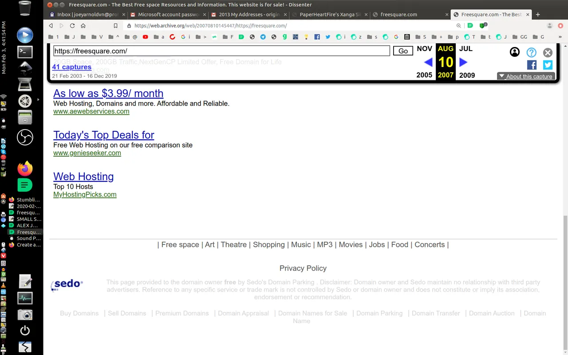The image size is (568, 355).
Task: Close the Wayback Machine toolbar
Action: [548, 52]
